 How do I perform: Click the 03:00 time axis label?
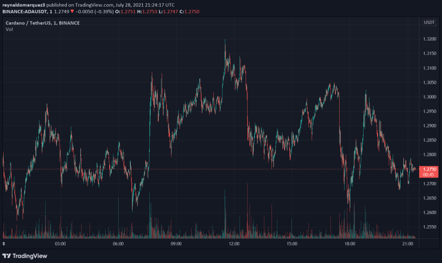click(x=60, y=244)
